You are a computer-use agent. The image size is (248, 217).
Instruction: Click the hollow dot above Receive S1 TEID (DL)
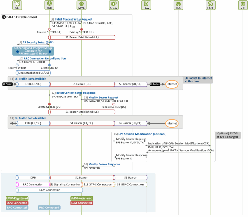coord(114,104)
